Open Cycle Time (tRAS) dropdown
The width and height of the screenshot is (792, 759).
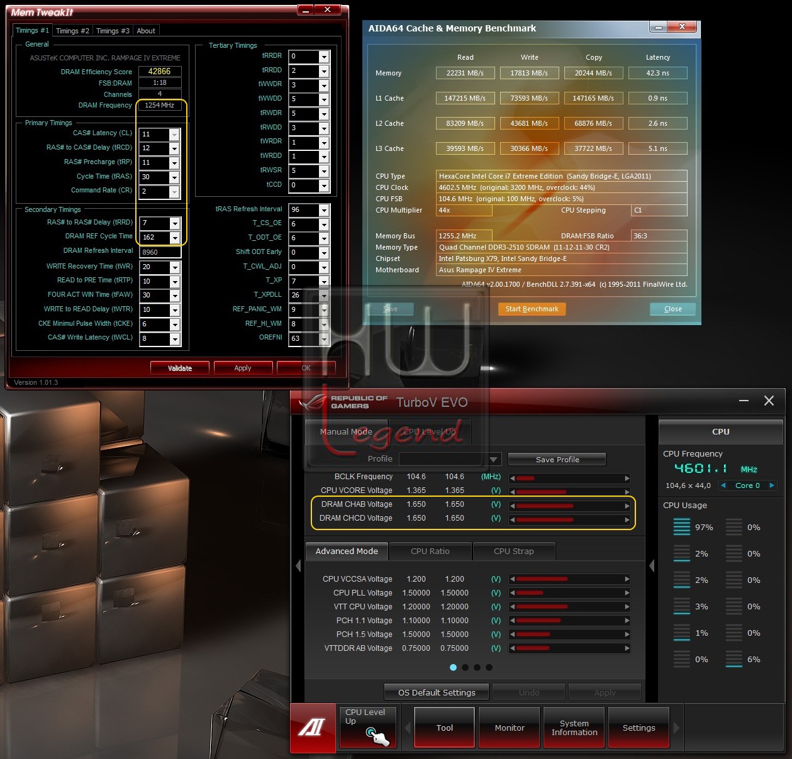[x=174, y=178]
